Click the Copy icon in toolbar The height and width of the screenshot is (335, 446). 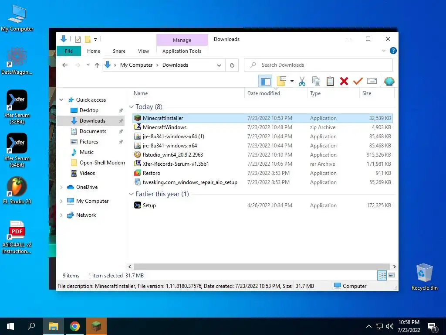[316, 82]
